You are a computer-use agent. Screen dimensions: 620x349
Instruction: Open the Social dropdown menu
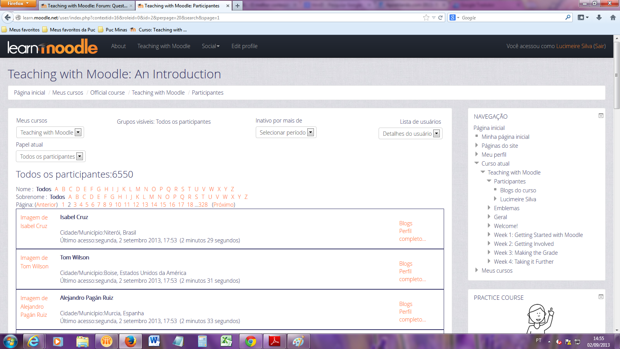coord(210,46)
